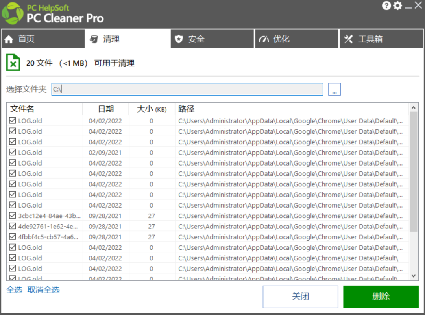Deselect the 4fbbf4c5-cb57-4a6... file checkbox
Viewport: 425px width, 315px height.
(x=13, y=237)
